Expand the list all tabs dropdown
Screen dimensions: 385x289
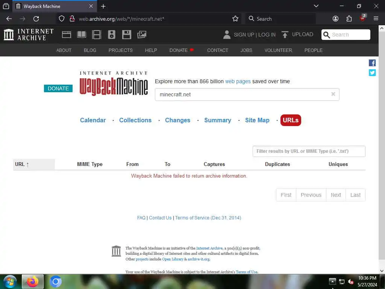pyautogui.click(x=316, y=6)
